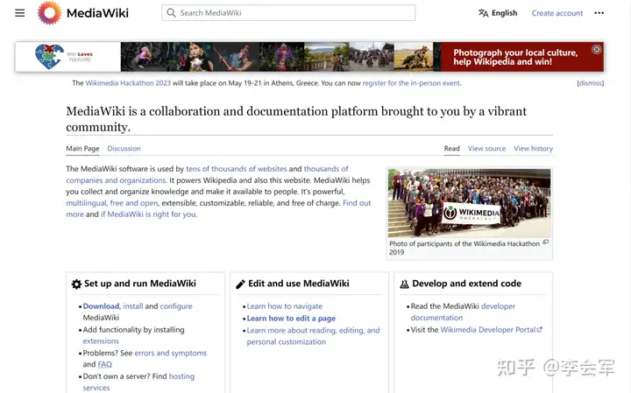Click the flask icon beside Develop heading

coord(404,284)
